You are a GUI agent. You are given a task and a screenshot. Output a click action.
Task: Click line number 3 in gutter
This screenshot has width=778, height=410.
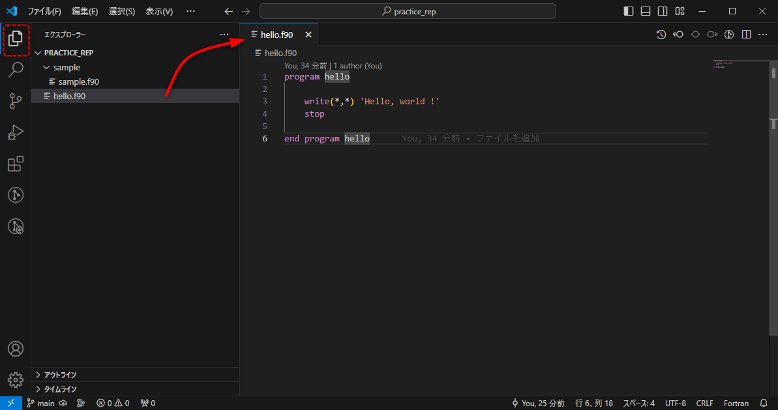pos(265,101)
